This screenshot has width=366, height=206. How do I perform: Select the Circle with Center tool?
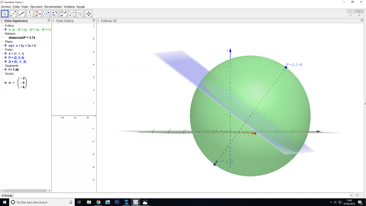pyautogui.click(x=47, y=14)
